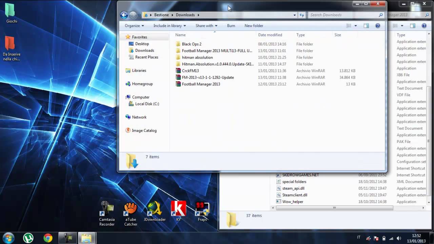Open Da Inserire nella chi... desktop folder
The height and width of the screenshot is (244, 434).
[x=12, y=48]
